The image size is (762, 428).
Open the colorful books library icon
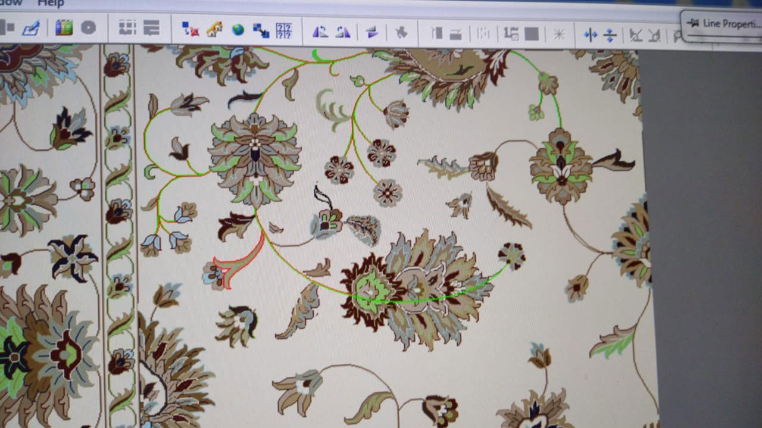64,28
